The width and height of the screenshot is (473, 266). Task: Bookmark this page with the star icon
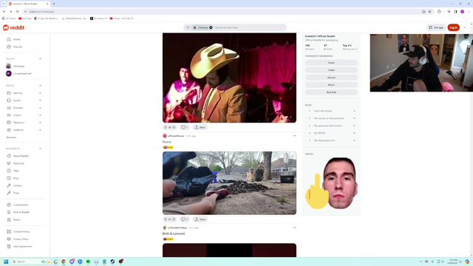coord(430,12)
